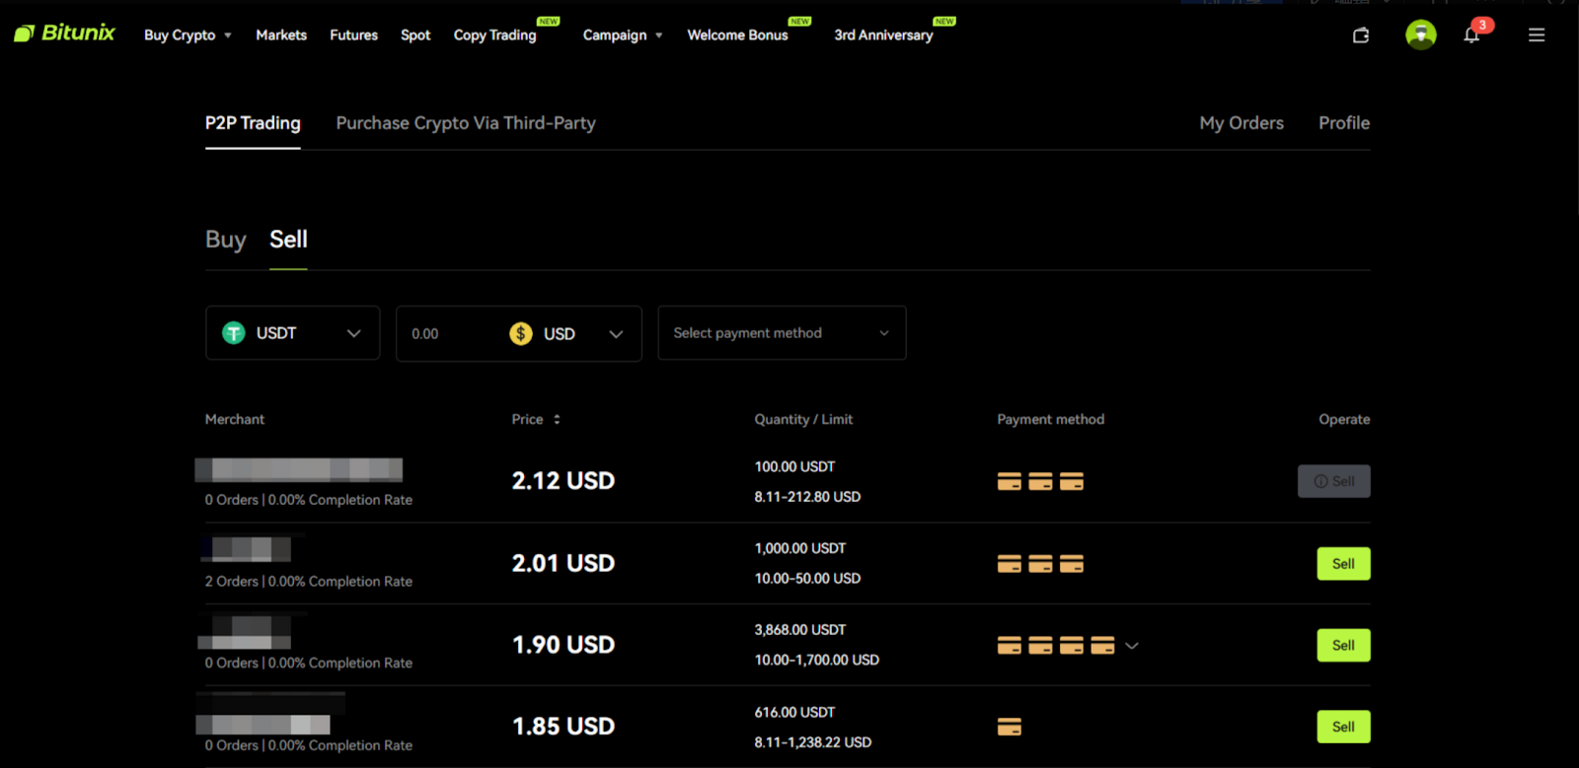Open the user profile avatar
This screenshot has width=1579, height=768.
pyautogui.click(x=1421, y=35)
